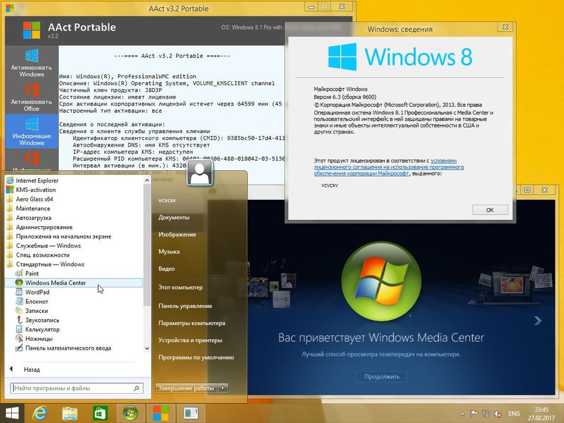This screenshot has height=423, width=564.
Task: Click the Найти программы и файлы search box
Action: pyautogui.click(x=77, y=388)
